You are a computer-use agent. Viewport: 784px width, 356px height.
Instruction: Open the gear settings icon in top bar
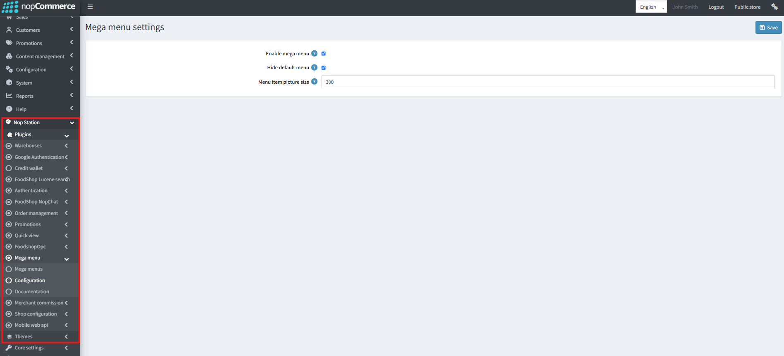[x=774, y=7]
